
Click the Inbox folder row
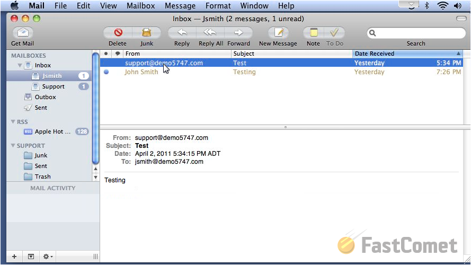pyautogui.click(x=48, y=65)
